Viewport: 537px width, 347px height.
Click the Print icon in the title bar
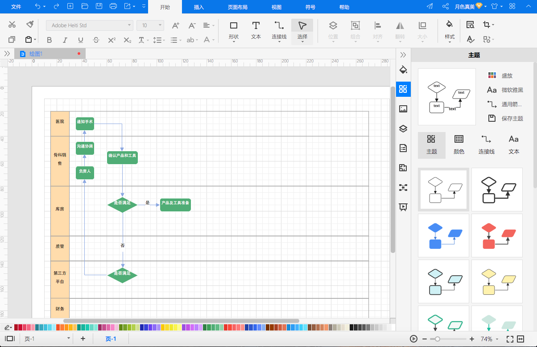point(113,6)
